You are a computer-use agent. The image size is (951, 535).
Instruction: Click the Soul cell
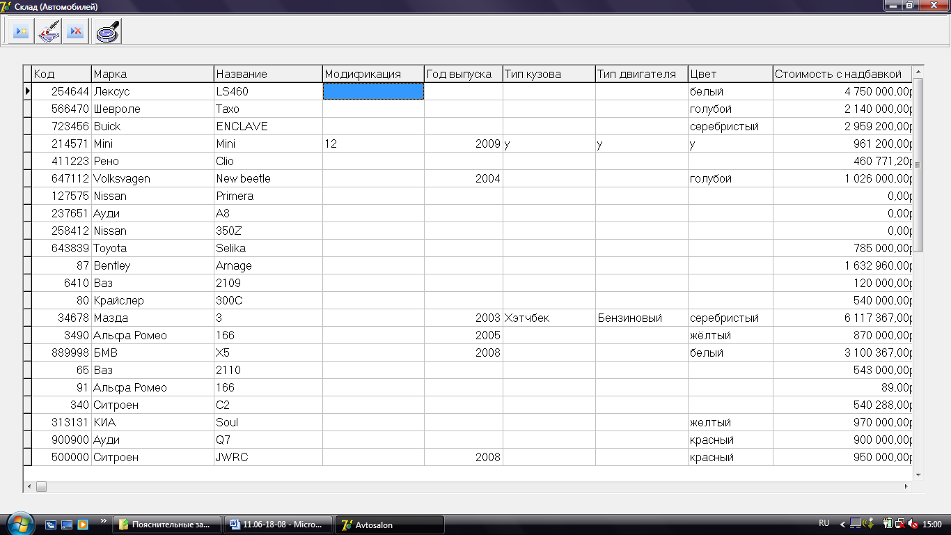click(x=268, y=422)
